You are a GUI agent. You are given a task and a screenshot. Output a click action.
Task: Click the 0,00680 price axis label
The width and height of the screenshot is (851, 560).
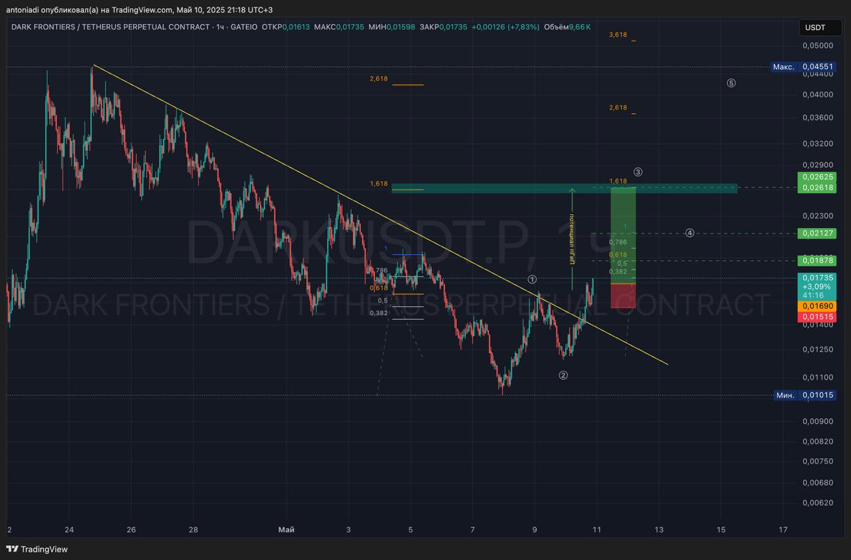pyautogui.click(x=817, y=482)
